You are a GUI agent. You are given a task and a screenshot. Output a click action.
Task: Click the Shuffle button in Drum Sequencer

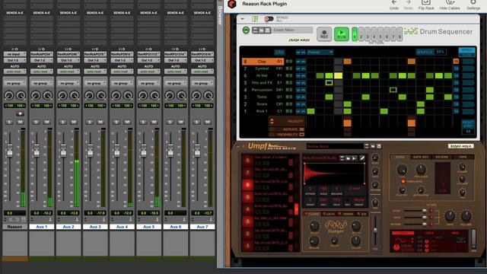click(425, 53)
